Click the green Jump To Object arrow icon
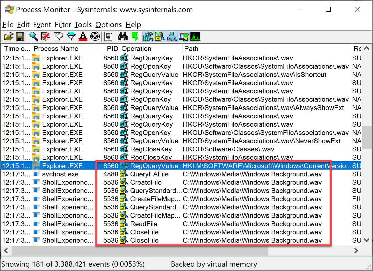Image resolution: width=373 pixels, height=271 pixels. pyautogui.click(x=135, y=37)
